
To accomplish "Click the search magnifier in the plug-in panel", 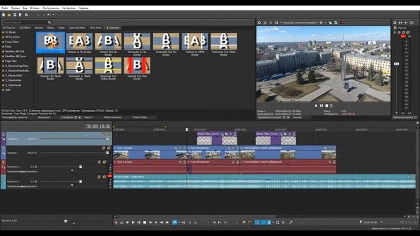I will pyautogui.click(x=49, y=22).
